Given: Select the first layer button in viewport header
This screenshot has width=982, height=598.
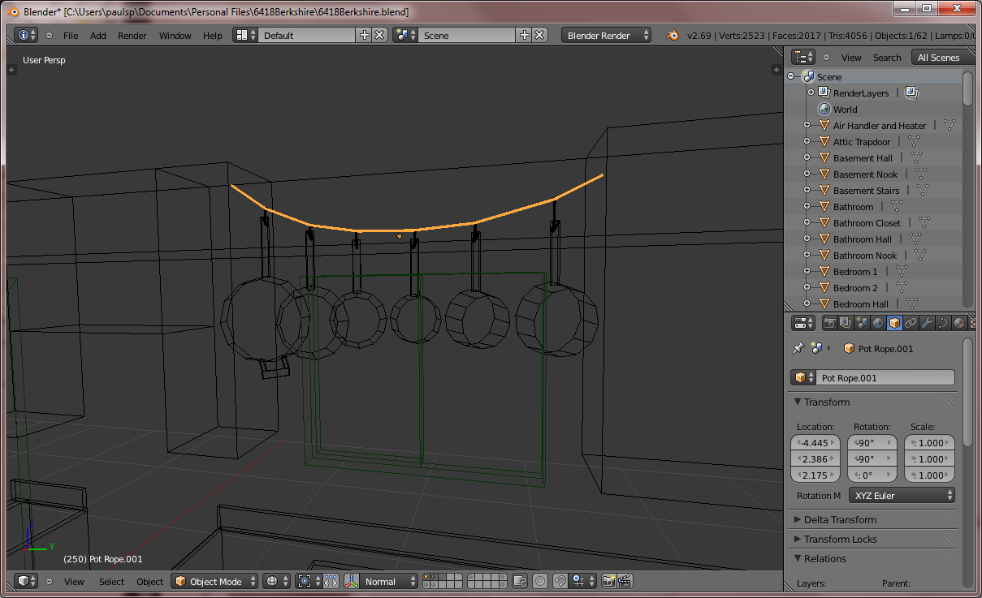Looking at the screenshot, I should click(427, 578).
